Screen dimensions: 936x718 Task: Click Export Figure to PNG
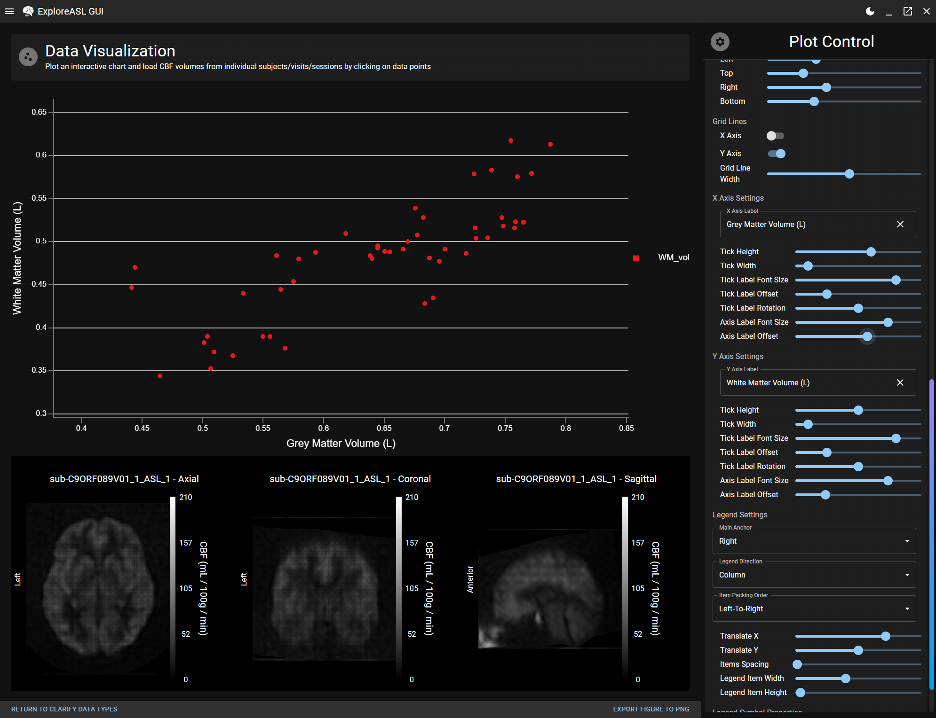click(651, 709)
